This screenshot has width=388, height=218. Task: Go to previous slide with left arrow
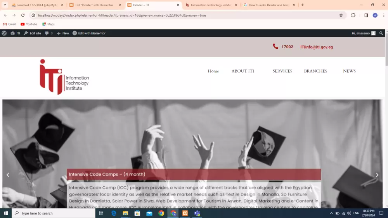pyautogui.click(x=8, y=175)
